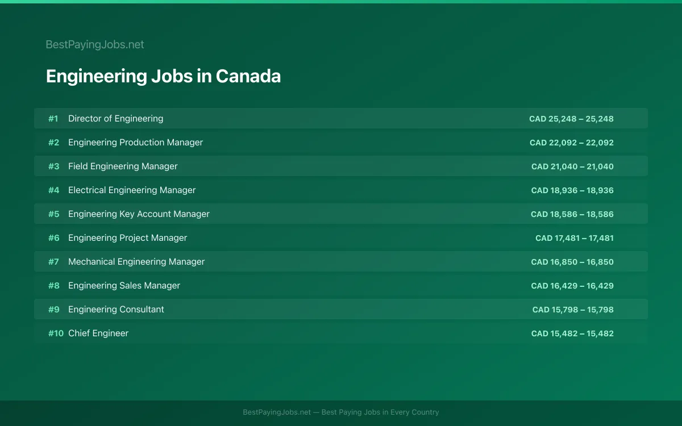
Task: Select the Electrical Engineering Manager row
Action: (341, 190)
